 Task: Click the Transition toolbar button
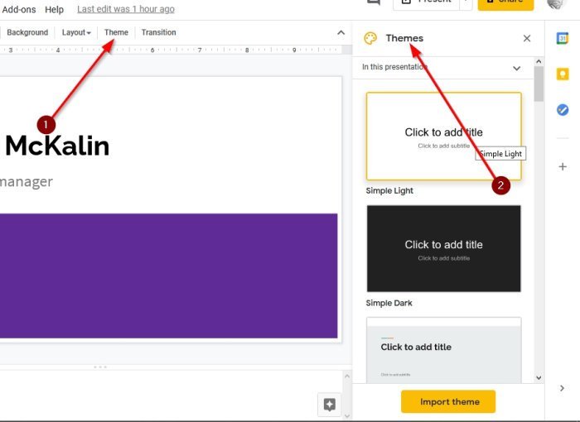click(x=159, y=32)
